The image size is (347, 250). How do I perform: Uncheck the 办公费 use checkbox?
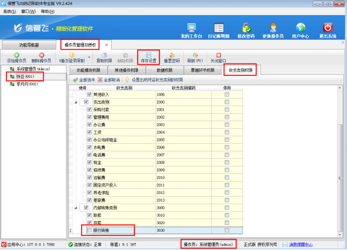(89, 124)
